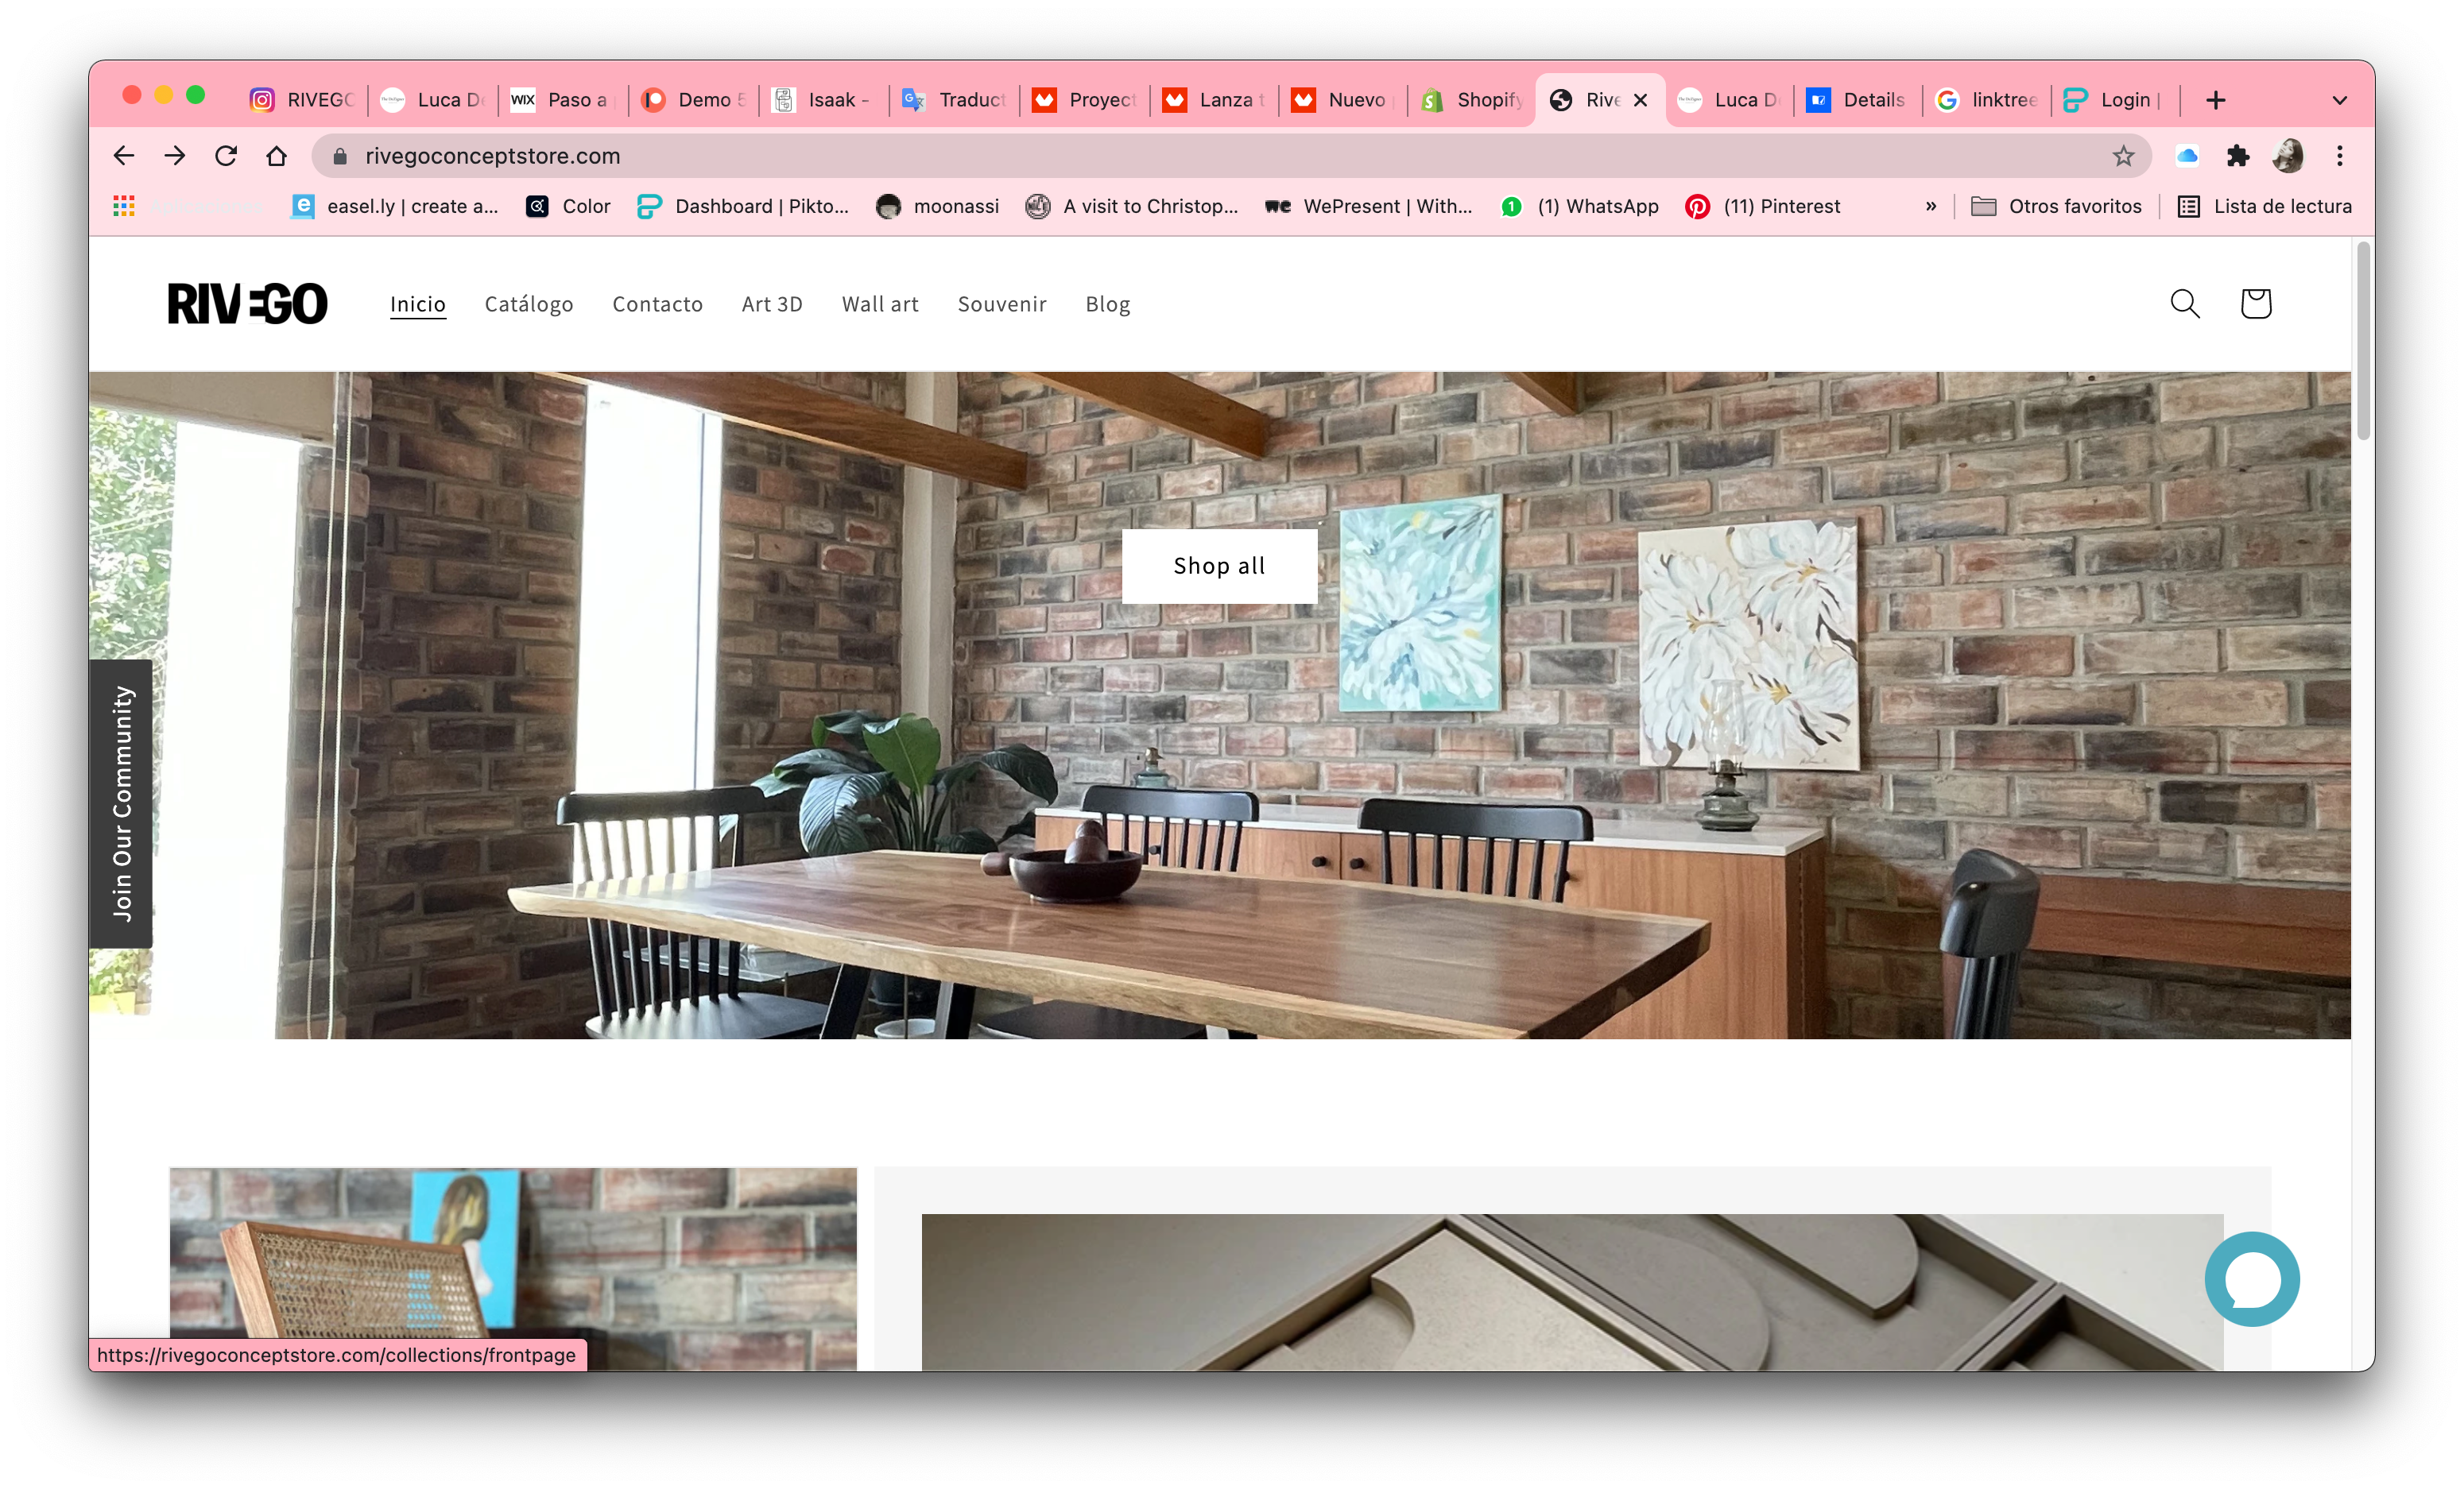Open the shopping cart icon
This screenshot has height=1489, width=2464.
point(2255,304)
